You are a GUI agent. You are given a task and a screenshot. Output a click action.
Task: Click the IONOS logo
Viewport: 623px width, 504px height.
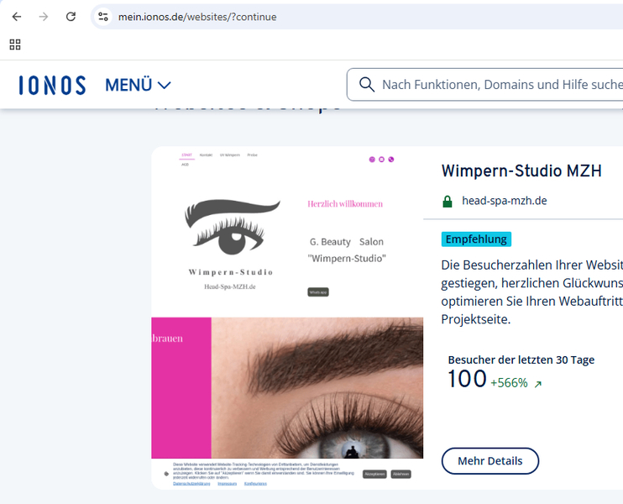[x=52, y=85]
